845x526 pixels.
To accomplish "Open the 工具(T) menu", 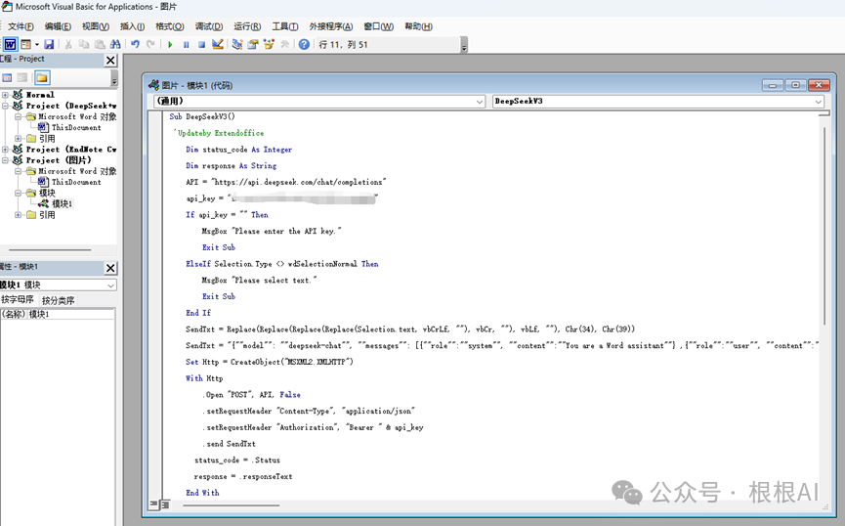I will point(285,26).
